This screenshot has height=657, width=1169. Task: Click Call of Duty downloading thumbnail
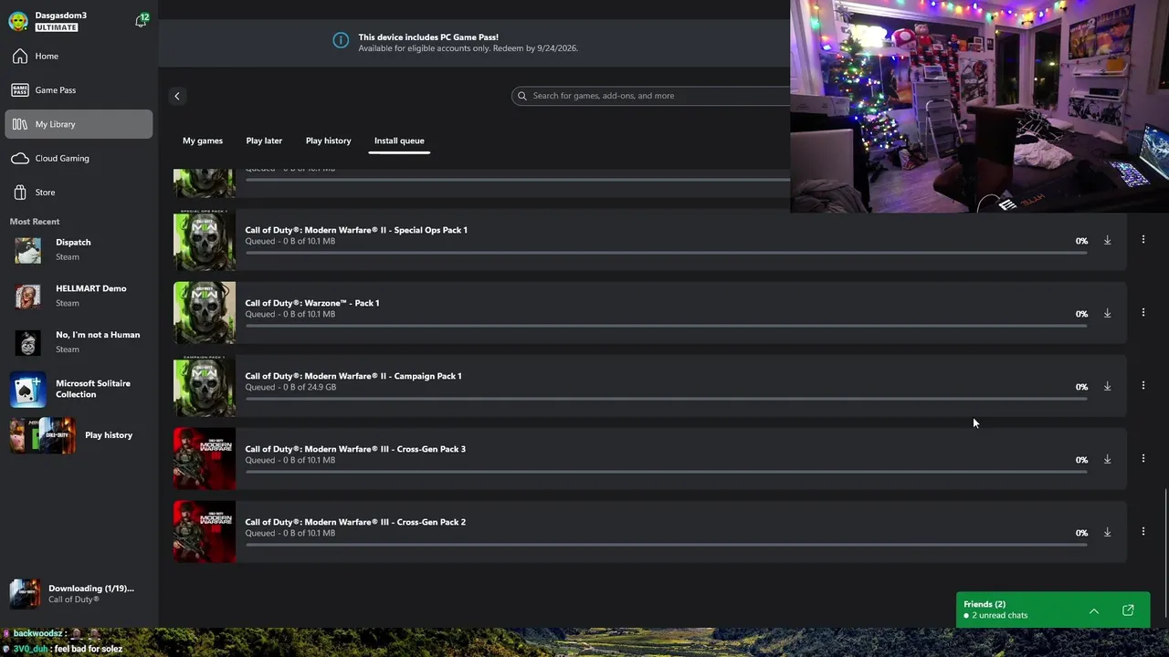tap(25, 593)
